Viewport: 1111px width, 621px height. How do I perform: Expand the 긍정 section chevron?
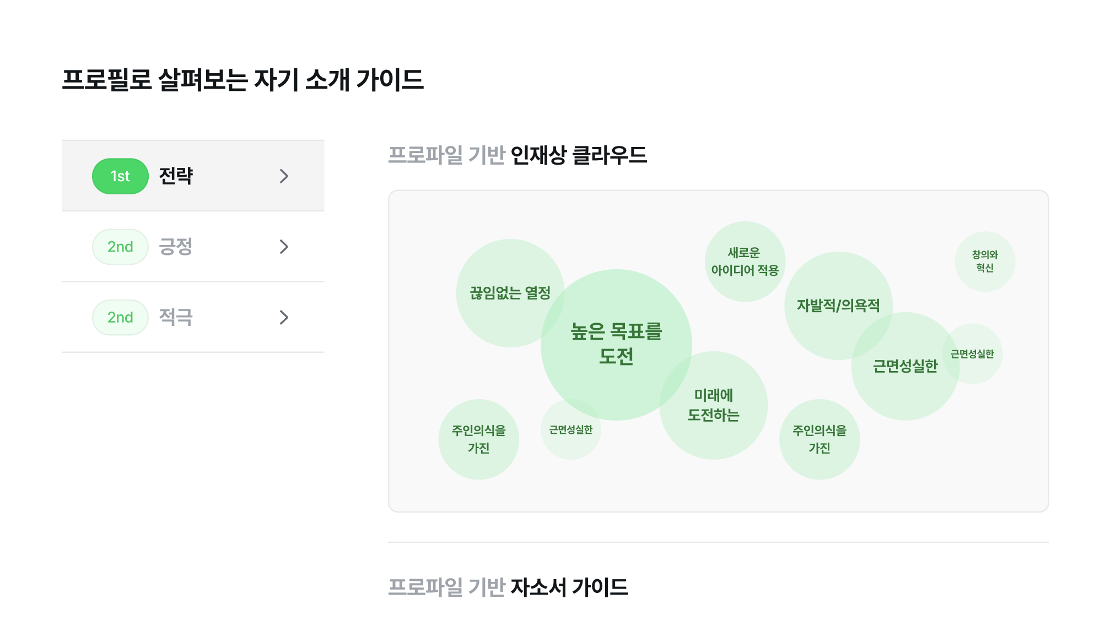[284, 246]
